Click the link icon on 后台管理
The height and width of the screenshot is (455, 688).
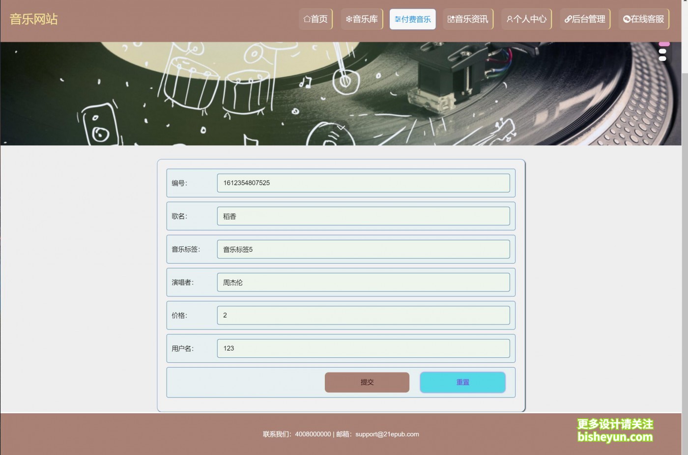(567, 19)
